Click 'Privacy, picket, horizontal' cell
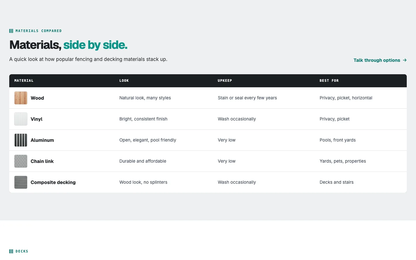 [346, 98]
